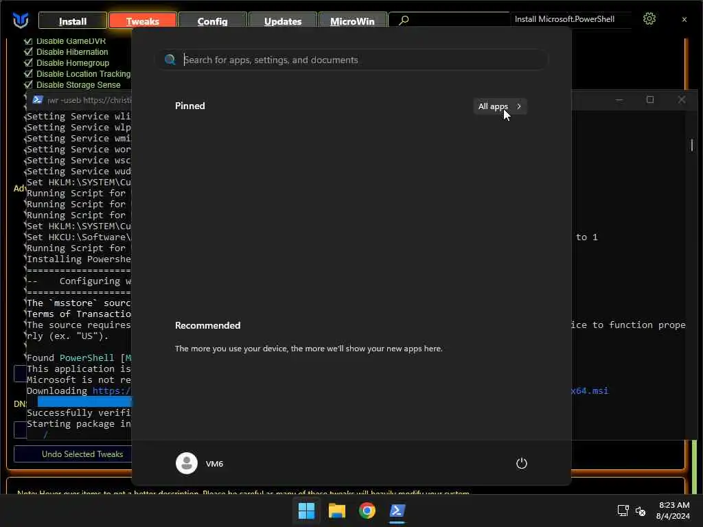
Task: Open the Updates tab
Action: [x=283, y=21]
